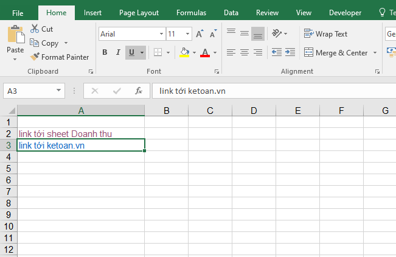Align cell text left
Screen dimensions: 396x257
point(231,52)
